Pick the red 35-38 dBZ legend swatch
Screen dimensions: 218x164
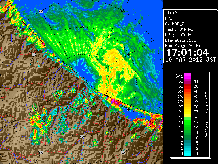[x=187, y=86]
